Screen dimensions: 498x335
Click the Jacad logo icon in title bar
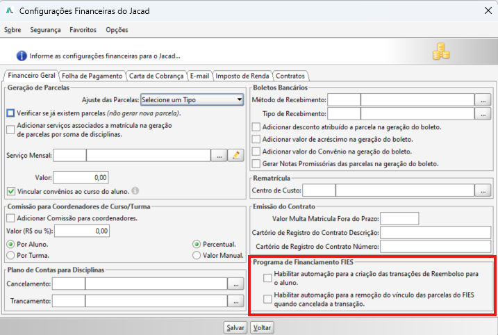10,11
